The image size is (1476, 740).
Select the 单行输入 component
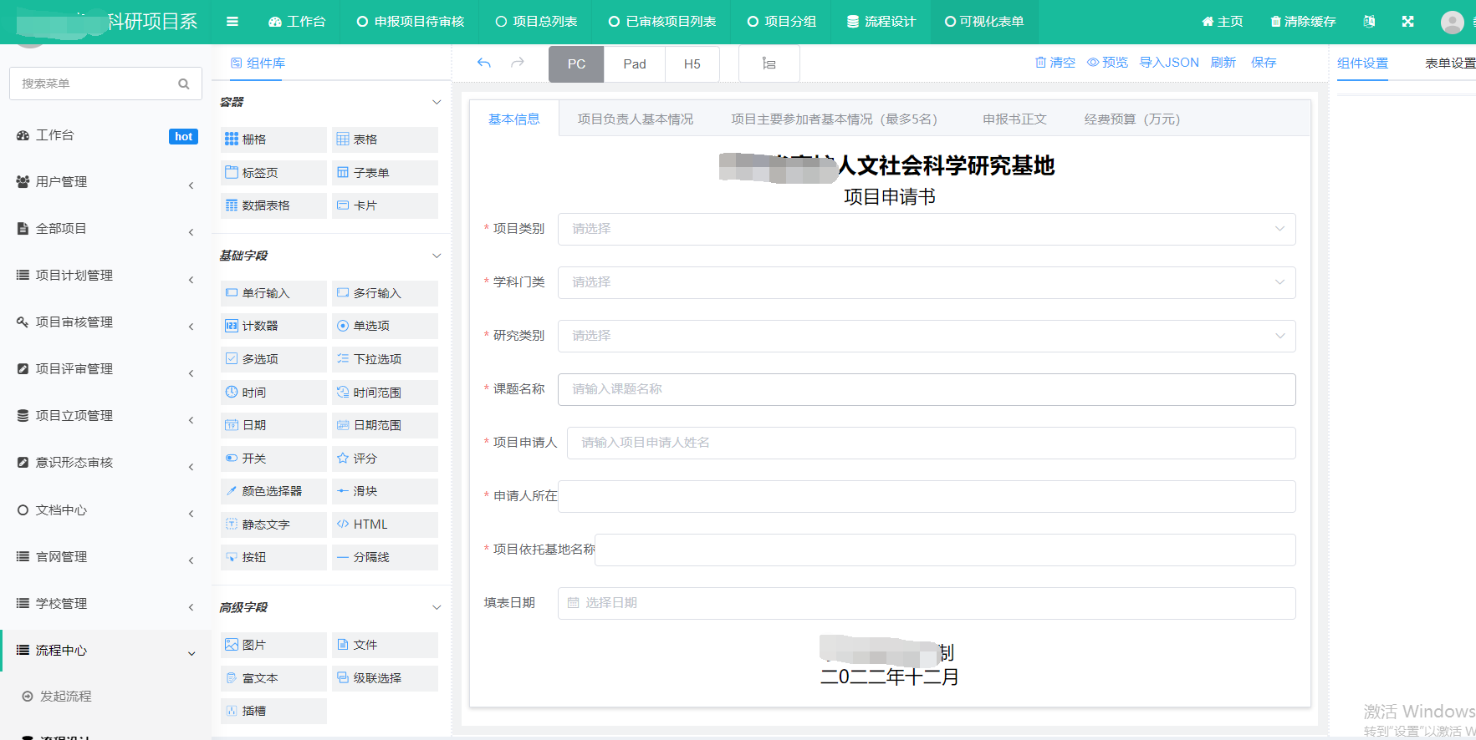point(273,293)
